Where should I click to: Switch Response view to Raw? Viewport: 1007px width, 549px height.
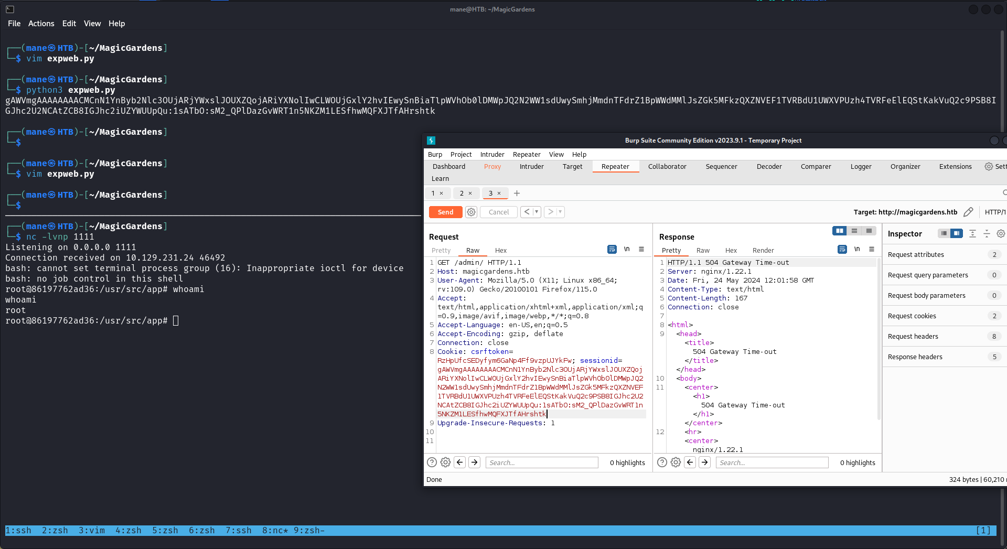703,251
